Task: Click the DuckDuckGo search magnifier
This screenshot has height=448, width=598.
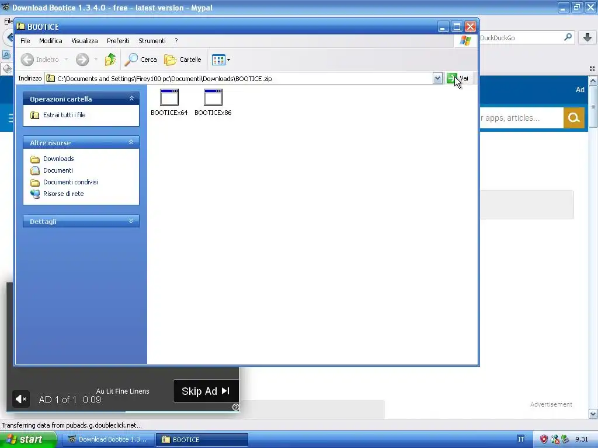Action: click(568, 37)
